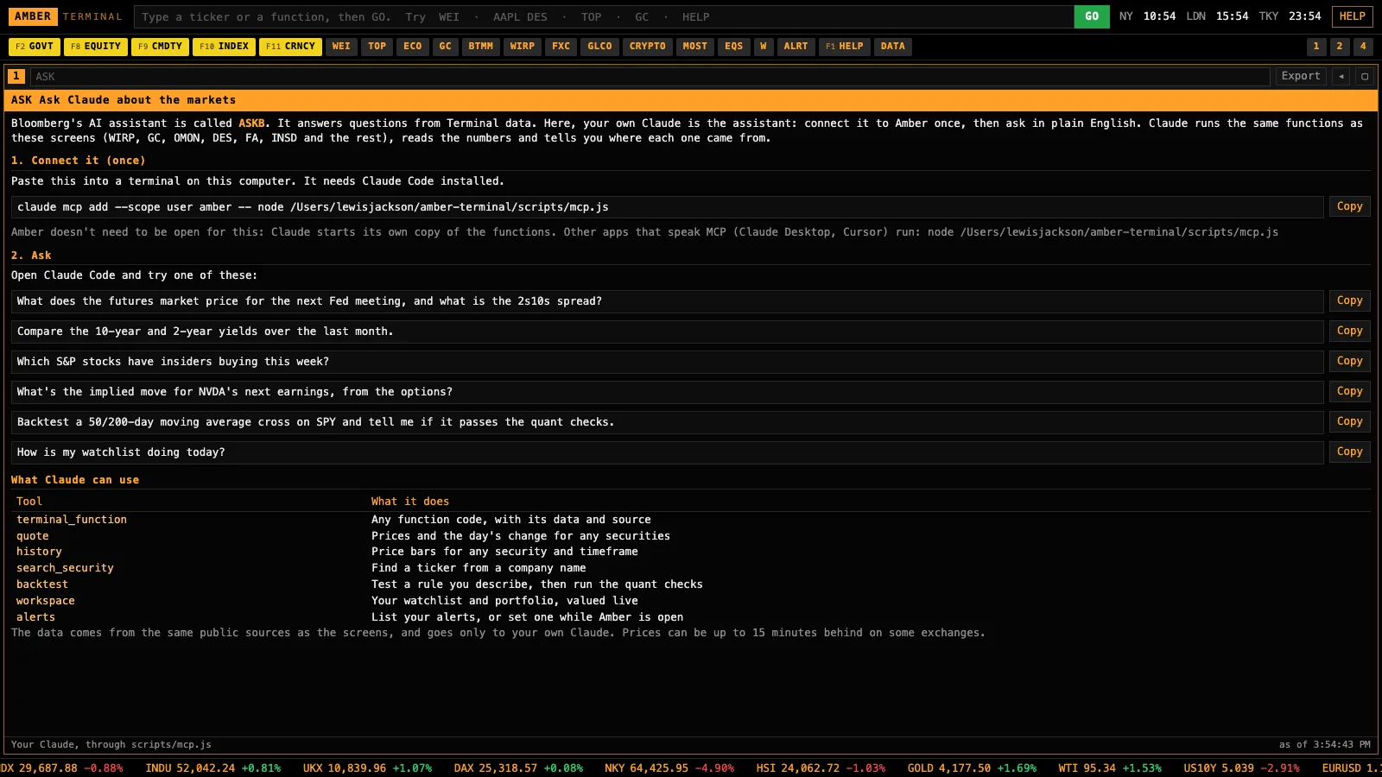
Task: Open the BTMM shortcut
Action: tap(480, 47)
